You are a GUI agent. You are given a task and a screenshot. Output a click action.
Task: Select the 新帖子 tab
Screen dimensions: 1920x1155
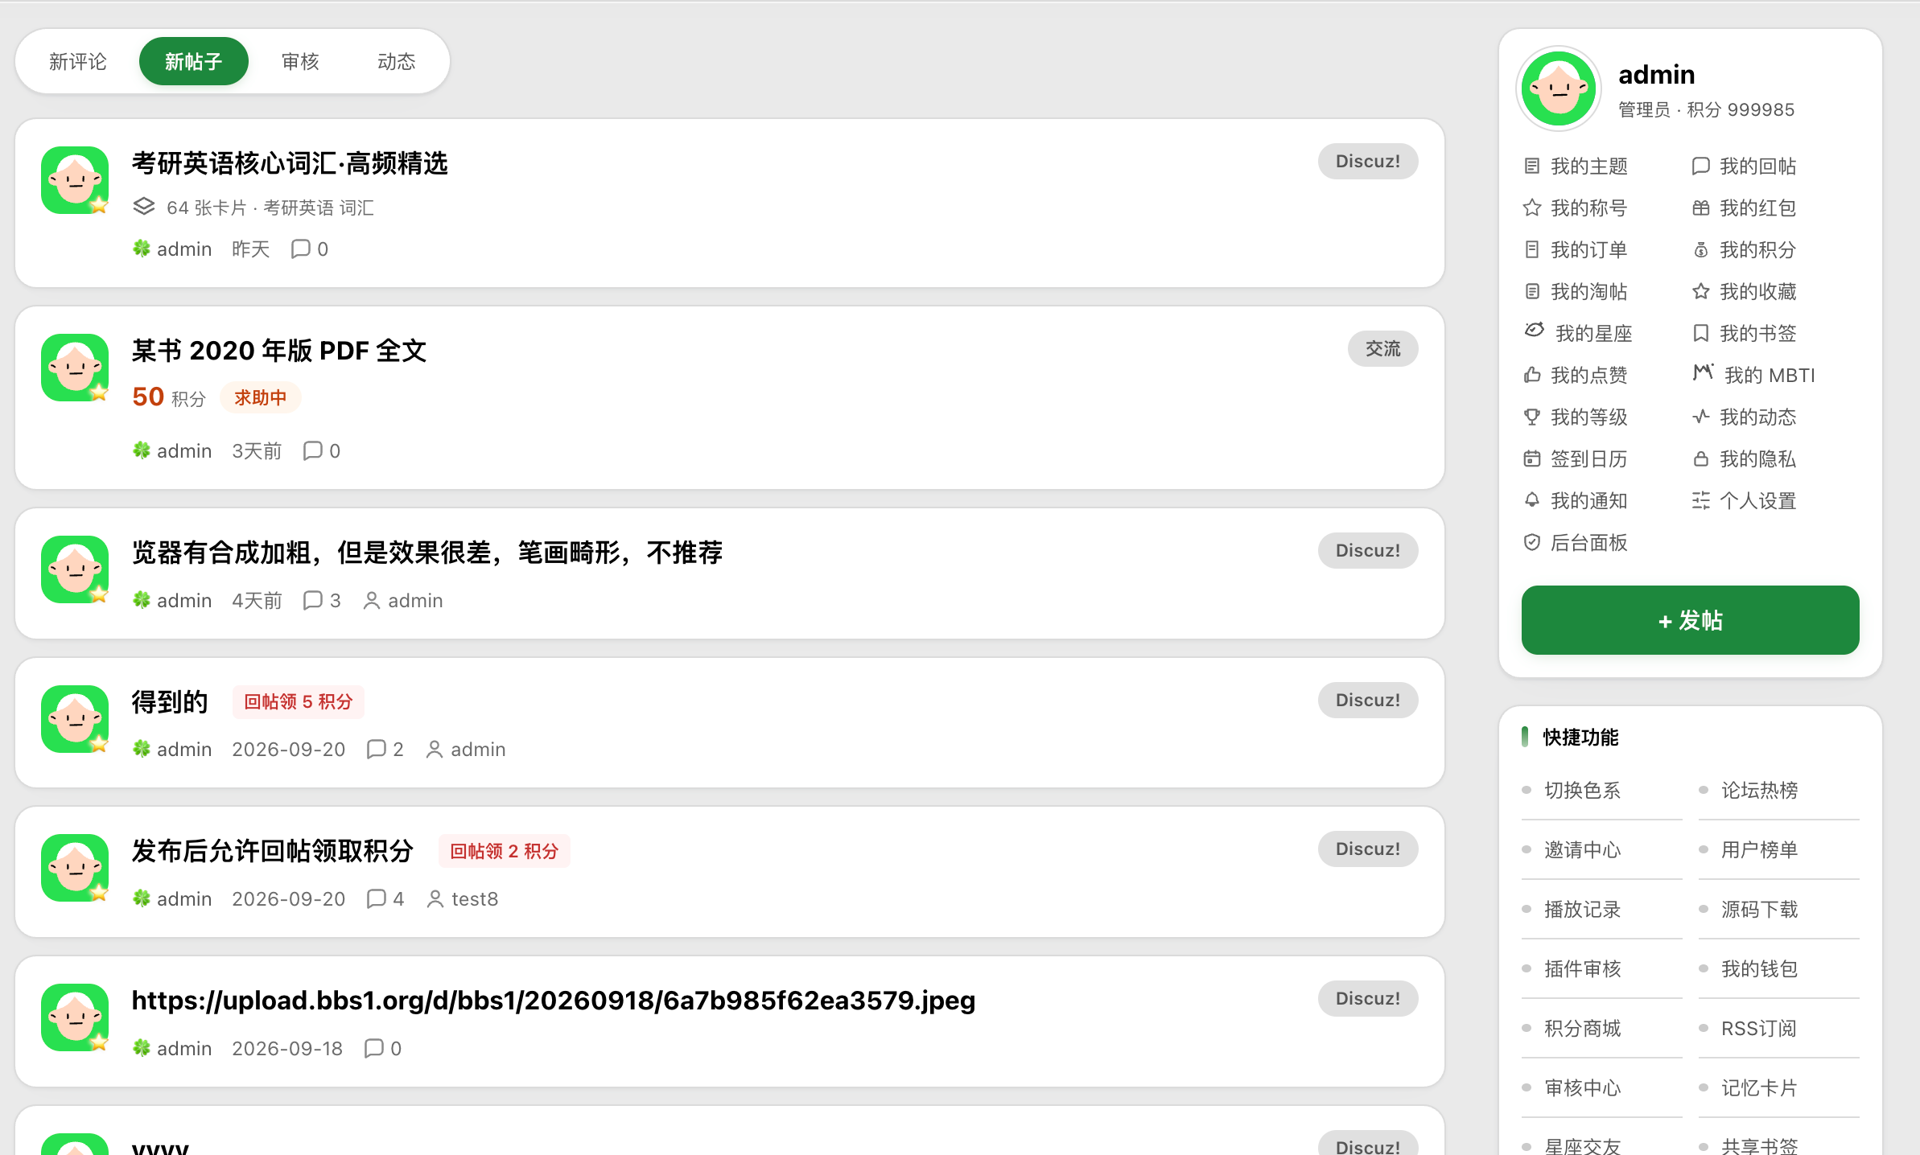(x=193, y=62)
